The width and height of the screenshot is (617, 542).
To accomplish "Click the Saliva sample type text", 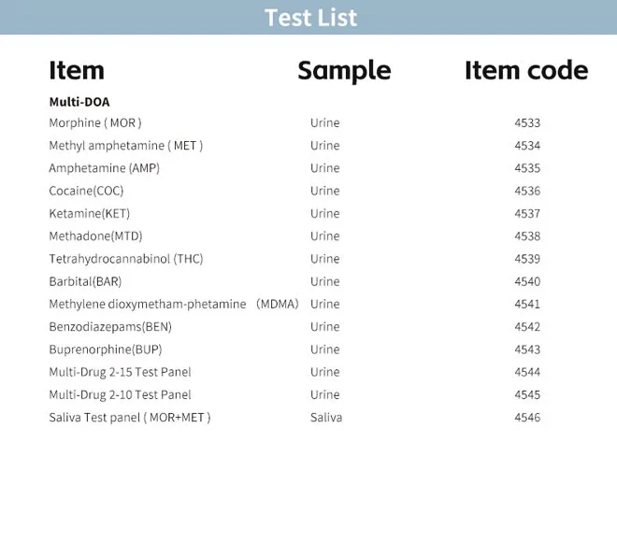I will [326, 418].
